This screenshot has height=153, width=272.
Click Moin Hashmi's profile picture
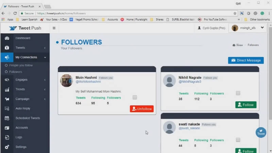pos(66,81)
